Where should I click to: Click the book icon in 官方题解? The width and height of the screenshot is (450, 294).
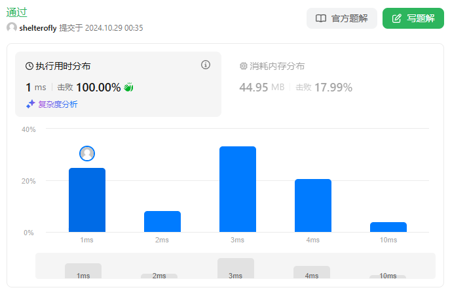point(321,18)
